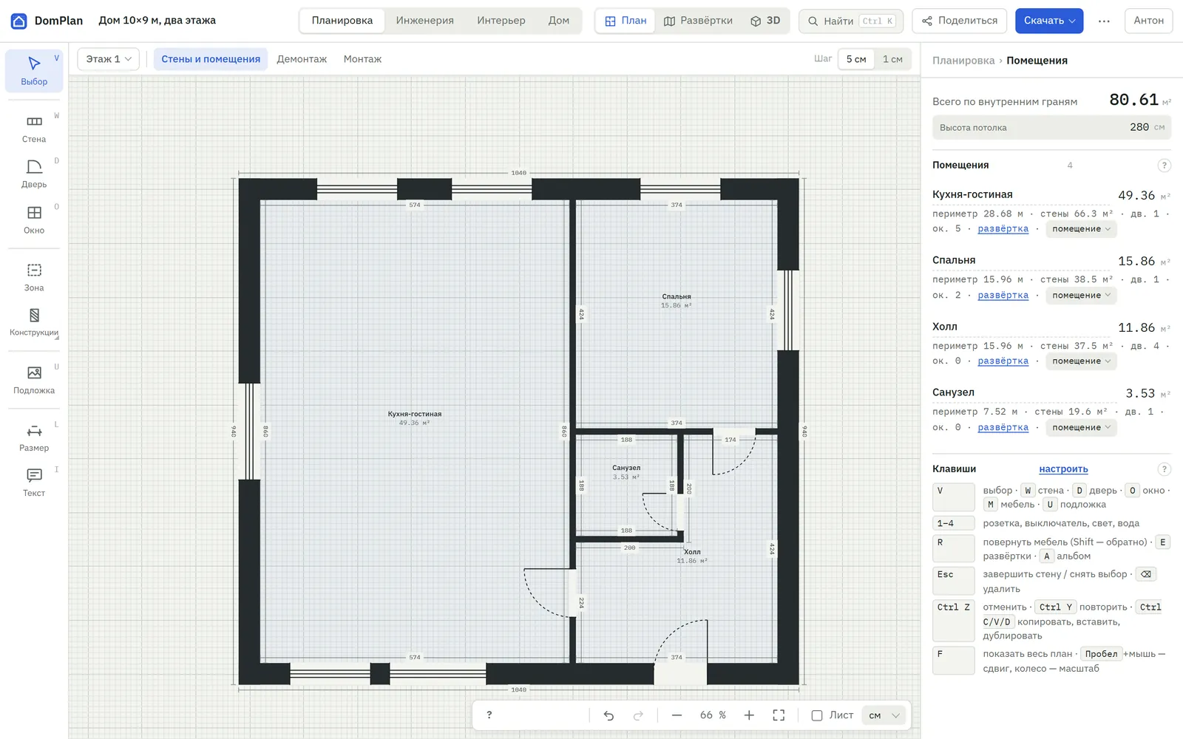Open помещение dropdown for Спальня
This screenshot has width=1183, height=739.
(x=1081, y=296)
